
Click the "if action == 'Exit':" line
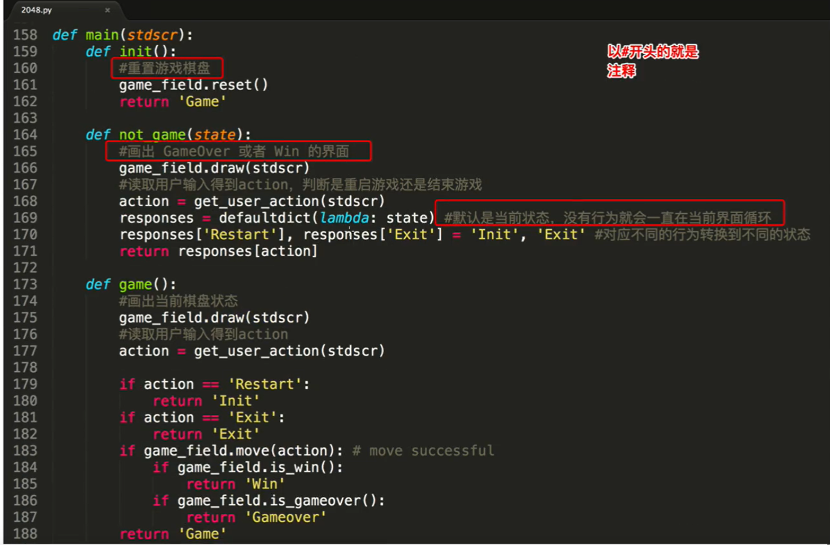coord(202,417)
